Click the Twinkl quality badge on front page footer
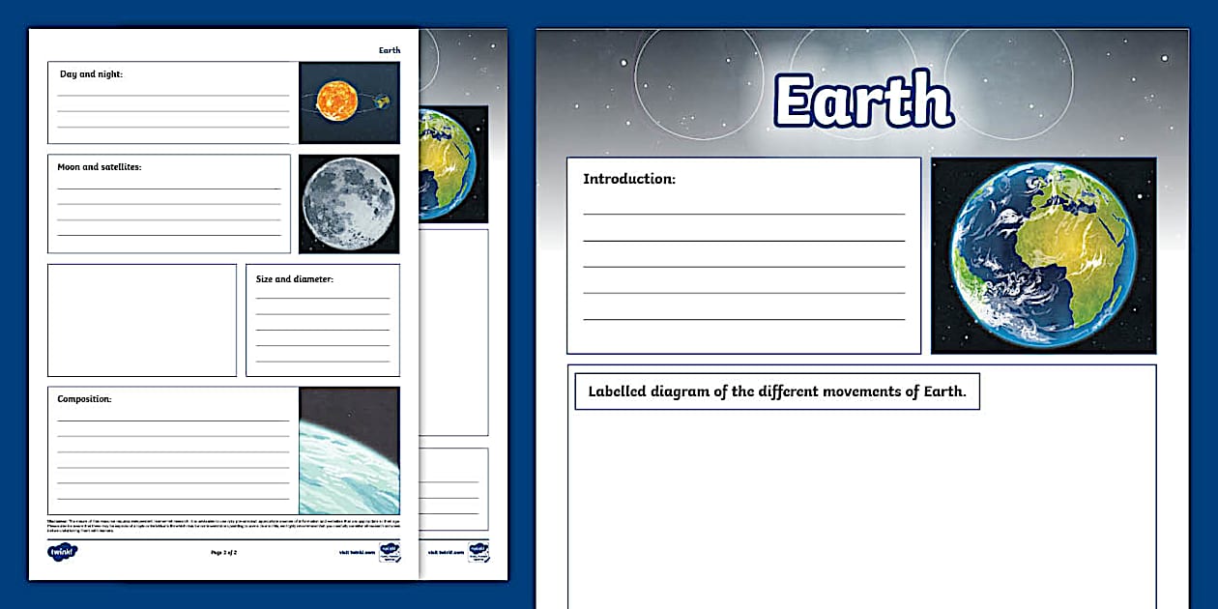This screenshot has width=1218, height=609. [389, 552]
